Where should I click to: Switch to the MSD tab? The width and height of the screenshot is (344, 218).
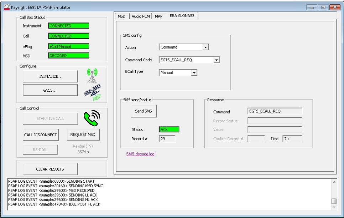(121, 16)
